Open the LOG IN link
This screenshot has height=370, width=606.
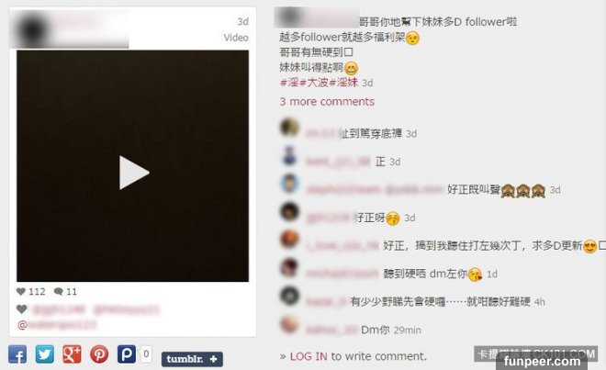(x=309, y=356)
